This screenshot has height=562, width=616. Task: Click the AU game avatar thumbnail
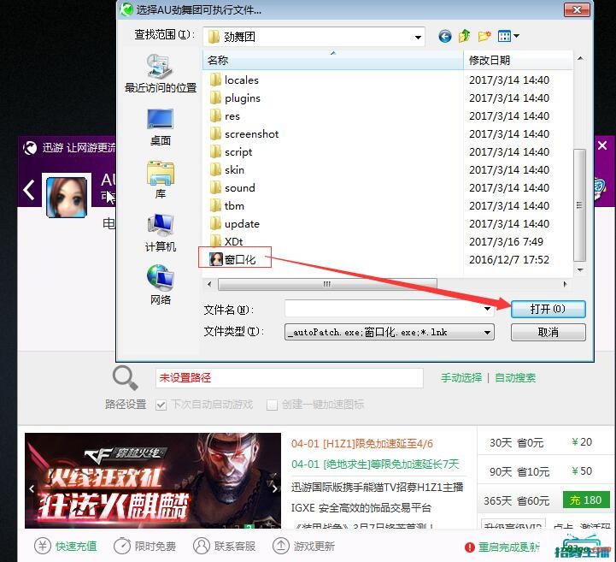pos(67,197)
